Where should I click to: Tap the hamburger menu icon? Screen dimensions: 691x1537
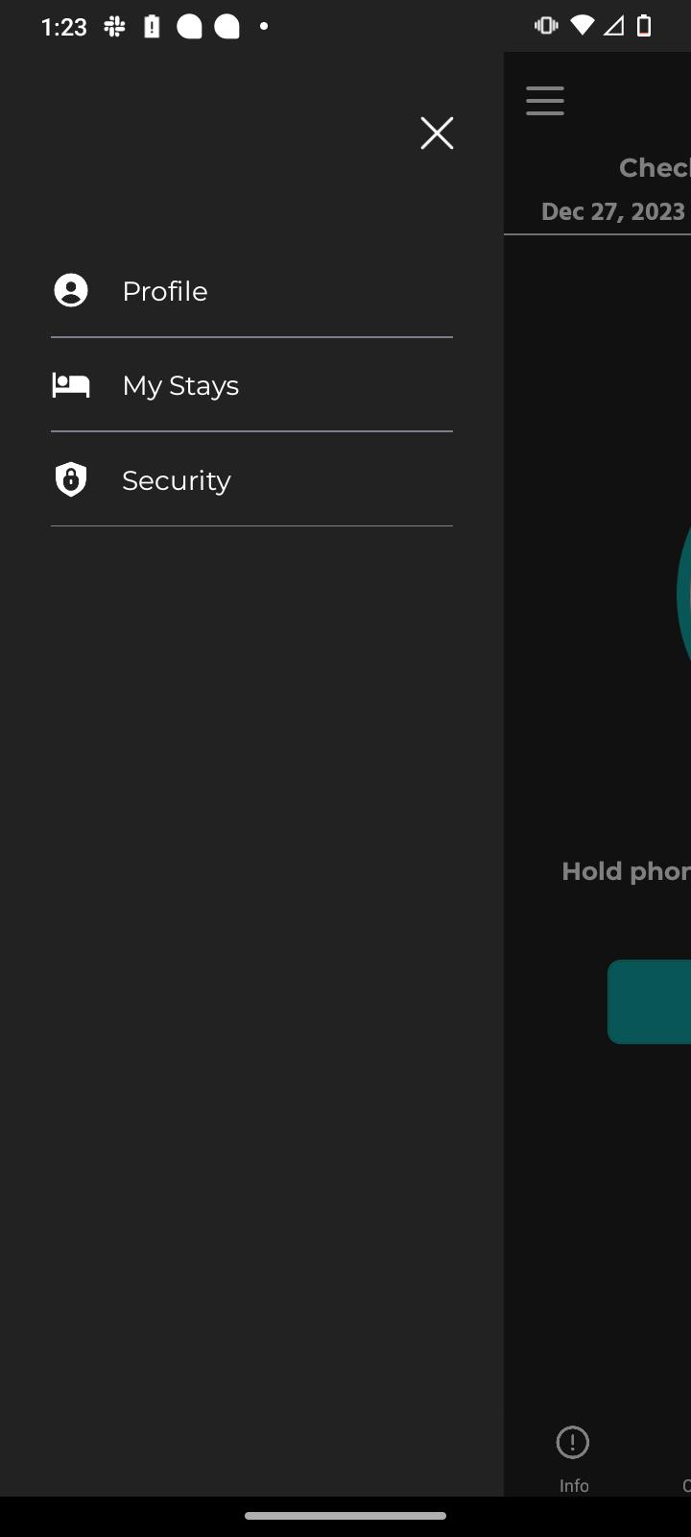pyautogui.click(x=545, y=101)
